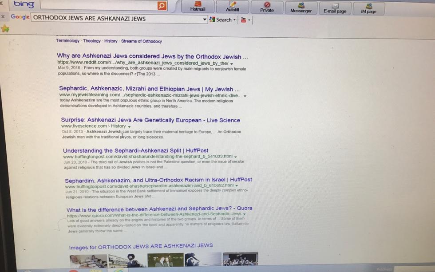Viewport: 435px width, 272px height.
Task: Open 'Surprise: Ashkenazi Jews Are Genetically European' result
Action: [x=150, y=120]
